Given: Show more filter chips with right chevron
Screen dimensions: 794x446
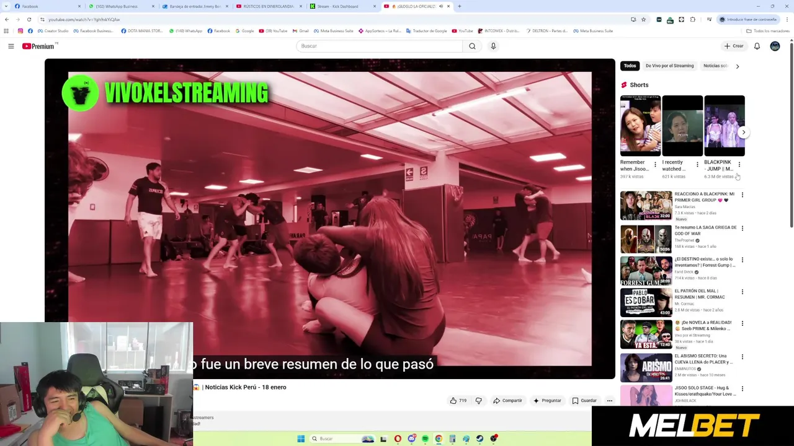Looking at the screenshot, I should point(737,66).
